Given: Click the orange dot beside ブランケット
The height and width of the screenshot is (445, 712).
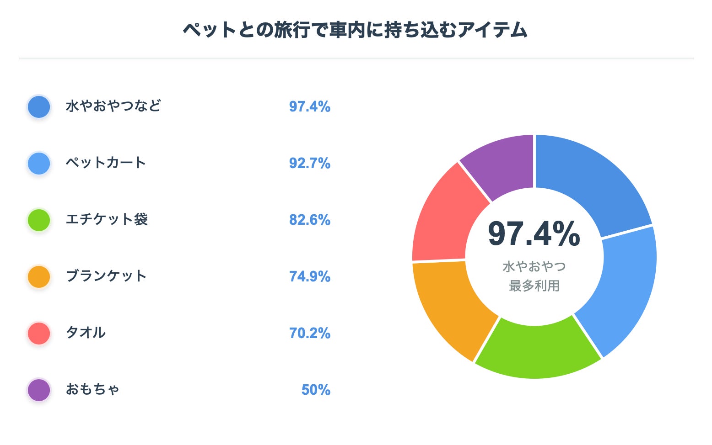Looking at the screenshot, I should point(39,277).
